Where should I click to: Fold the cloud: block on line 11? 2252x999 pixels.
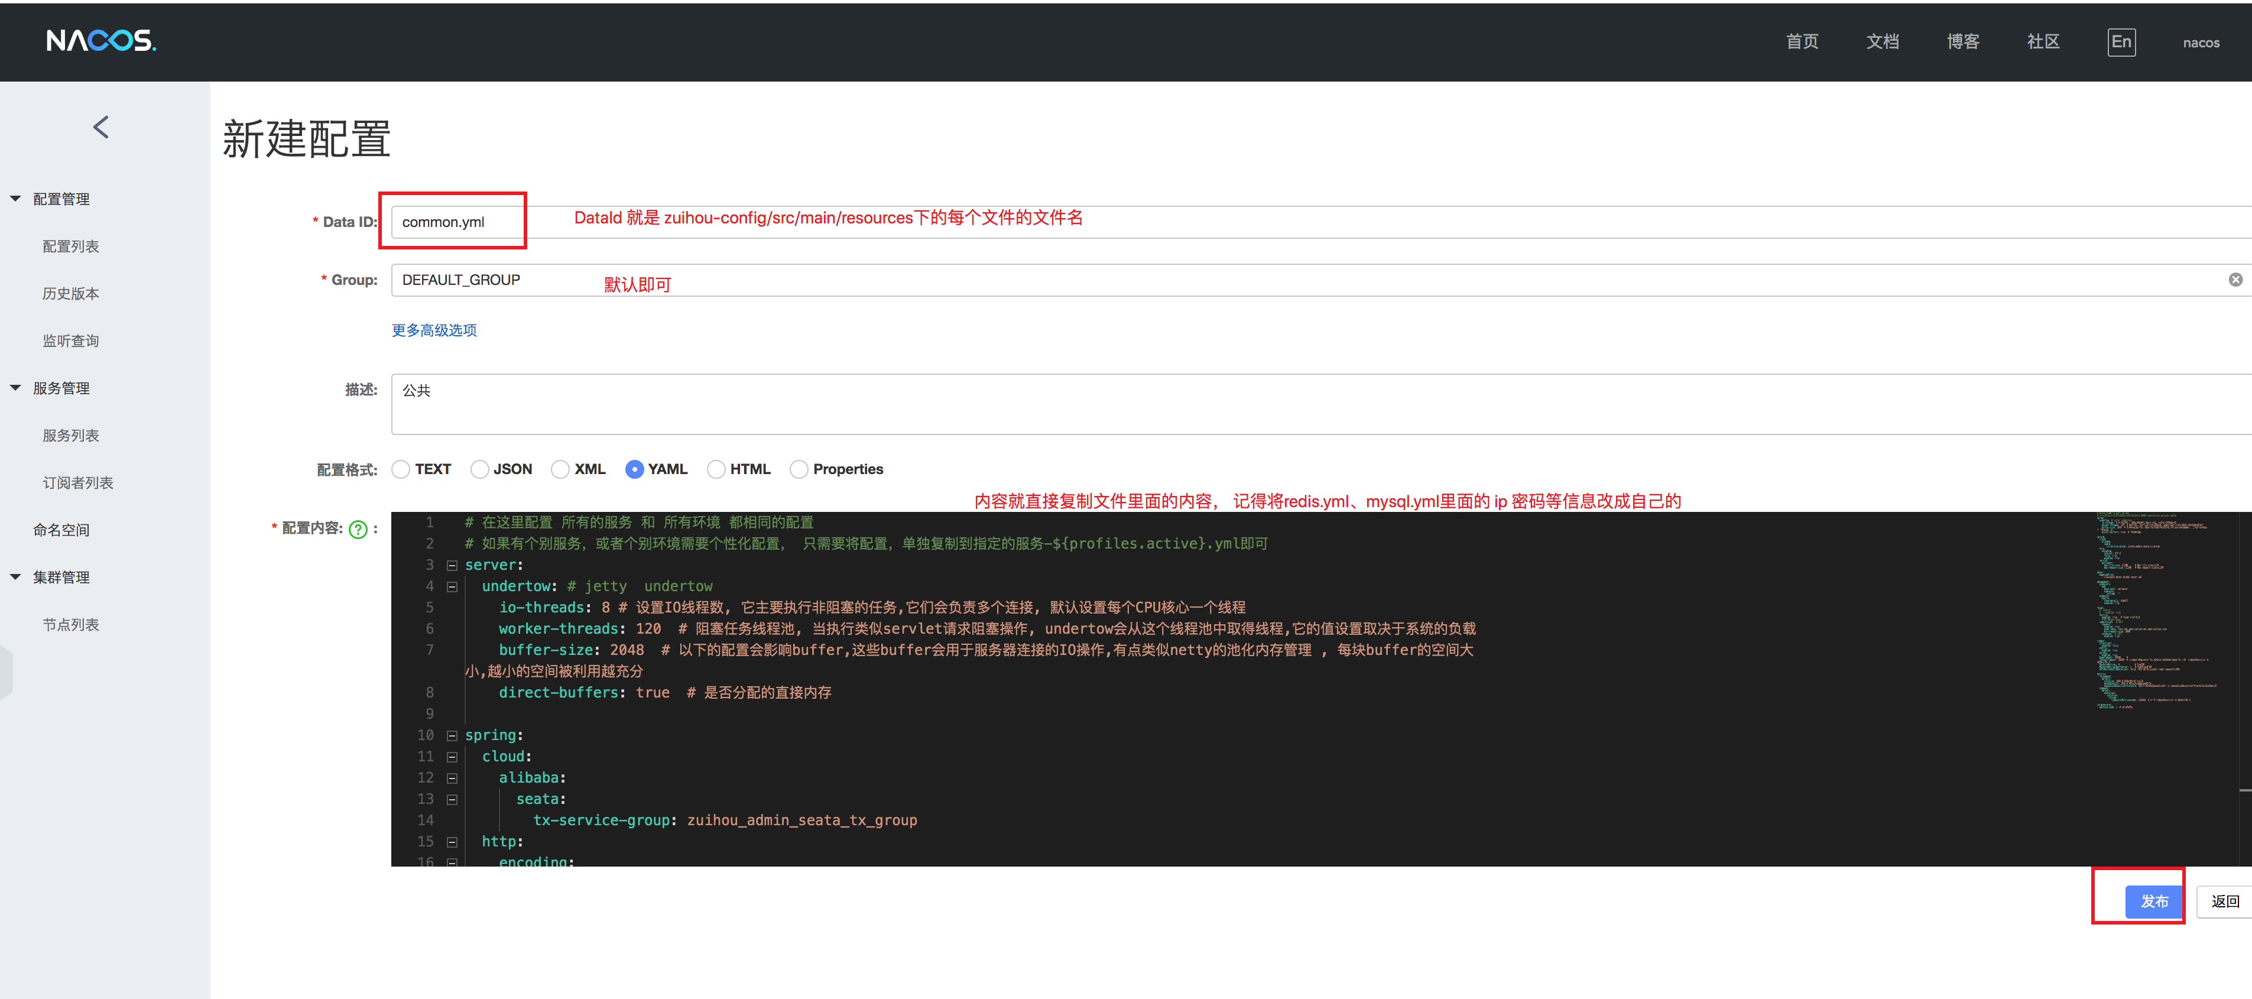click(452, 757)
